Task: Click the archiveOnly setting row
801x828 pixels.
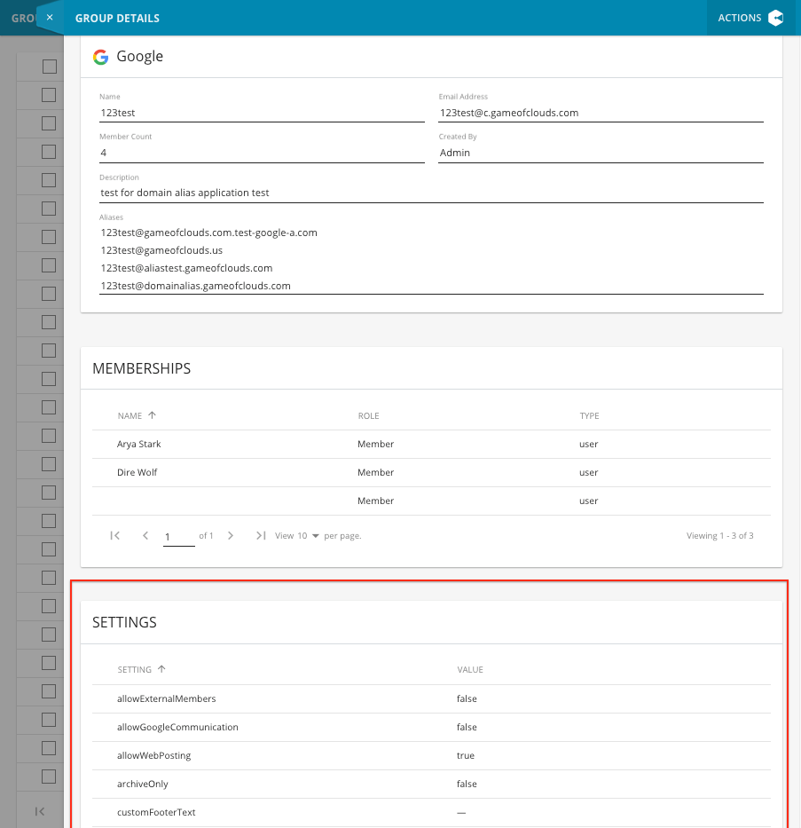Action: (431, 785)
